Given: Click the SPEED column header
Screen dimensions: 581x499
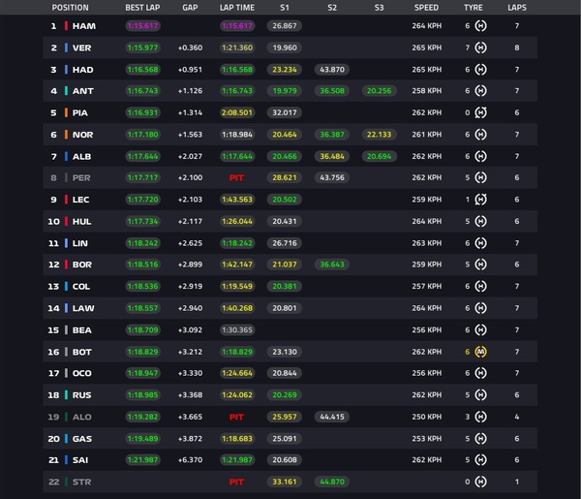Looking at the screenshot, I should point(426,8).
